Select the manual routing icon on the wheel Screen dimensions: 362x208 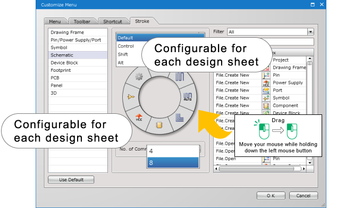(179, 77)
